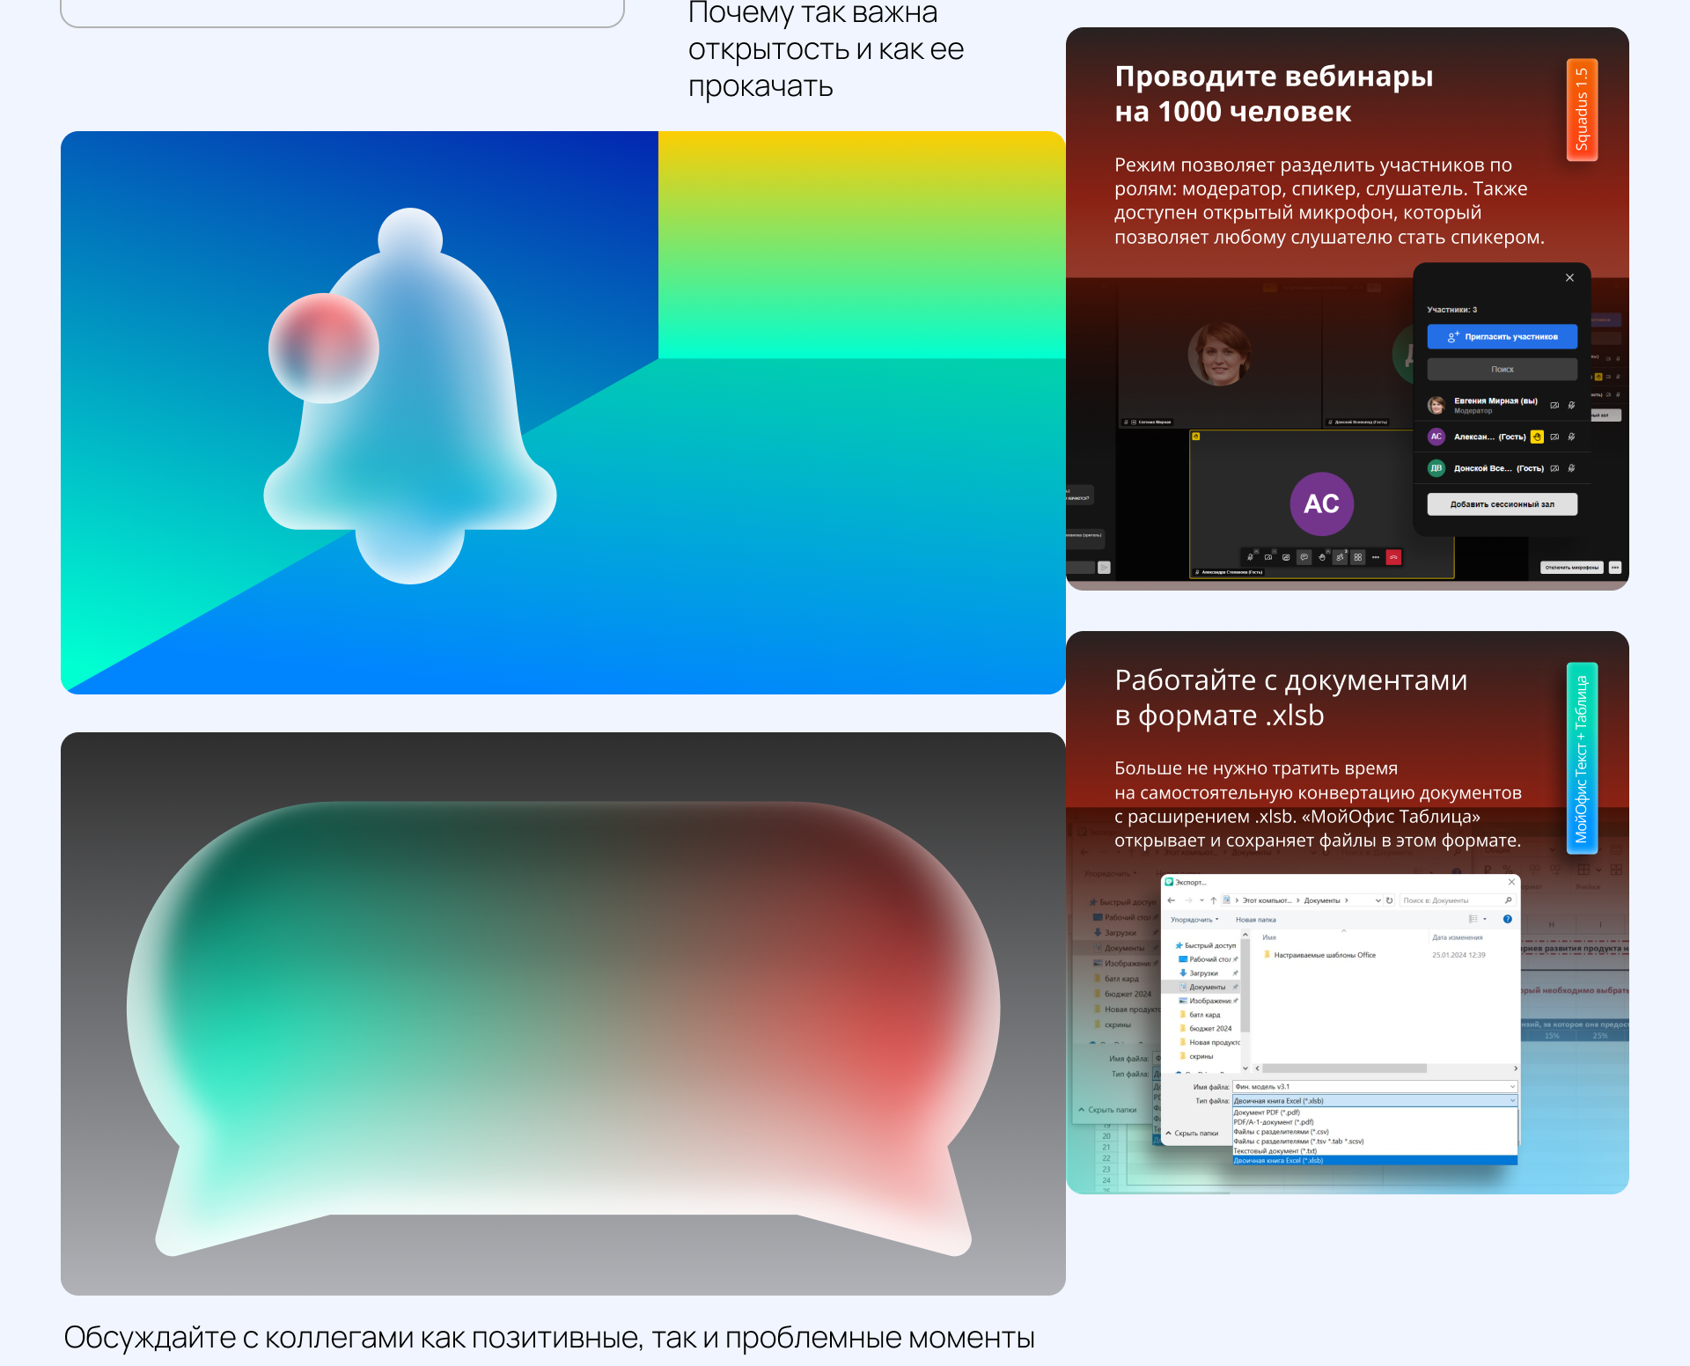Viewport: 1690px width, 1366px height.
Task: Open the Упорядочить dropdown menu
Action: [x=1194, y=920]
